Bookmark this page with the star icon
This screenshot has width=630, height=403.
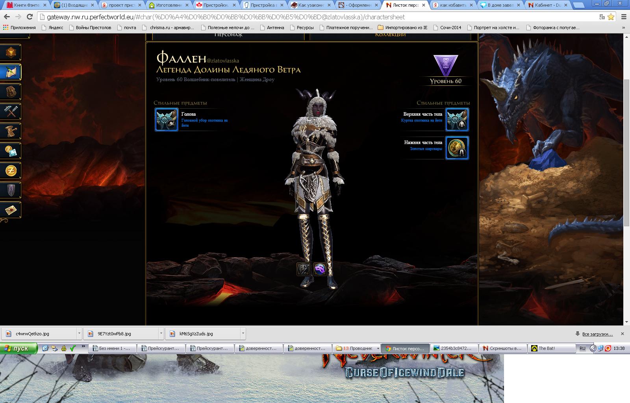611,17
